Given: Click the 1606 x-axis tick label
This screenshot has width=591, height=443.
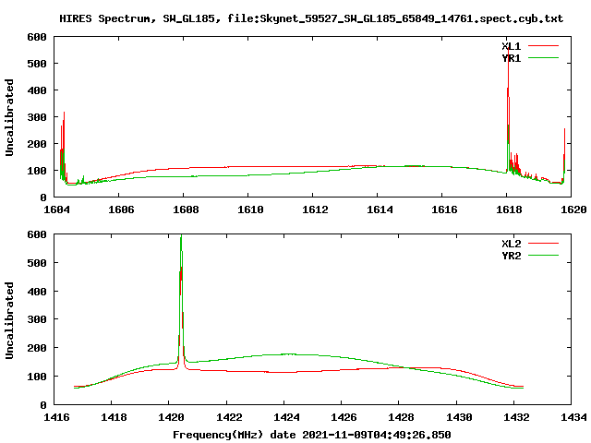Looking at the screenshot, I should pyautogui.click(x=121, y=210).
